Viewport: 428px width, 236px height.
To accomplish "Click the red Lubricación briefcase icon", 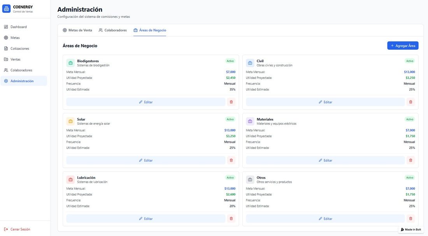I will pyautogui.click(x=70, y=179).
